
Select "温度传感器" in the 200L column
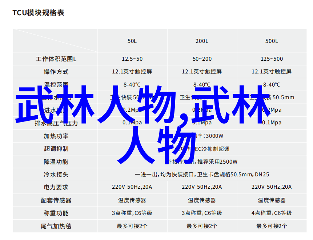[202, 200]
